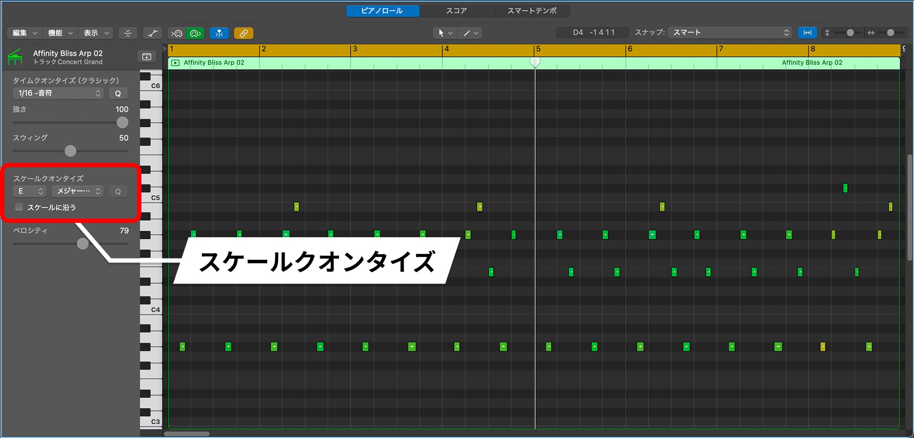Click the Collapse Mode icon in toolbar

point(127,33)
